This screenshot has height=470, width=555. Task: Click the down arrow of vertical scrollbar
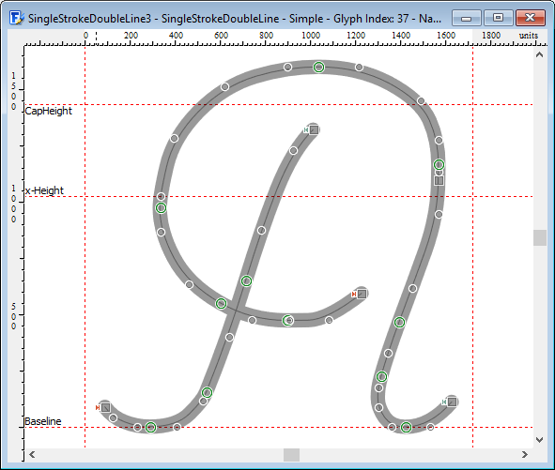click(x=539, y=440)
